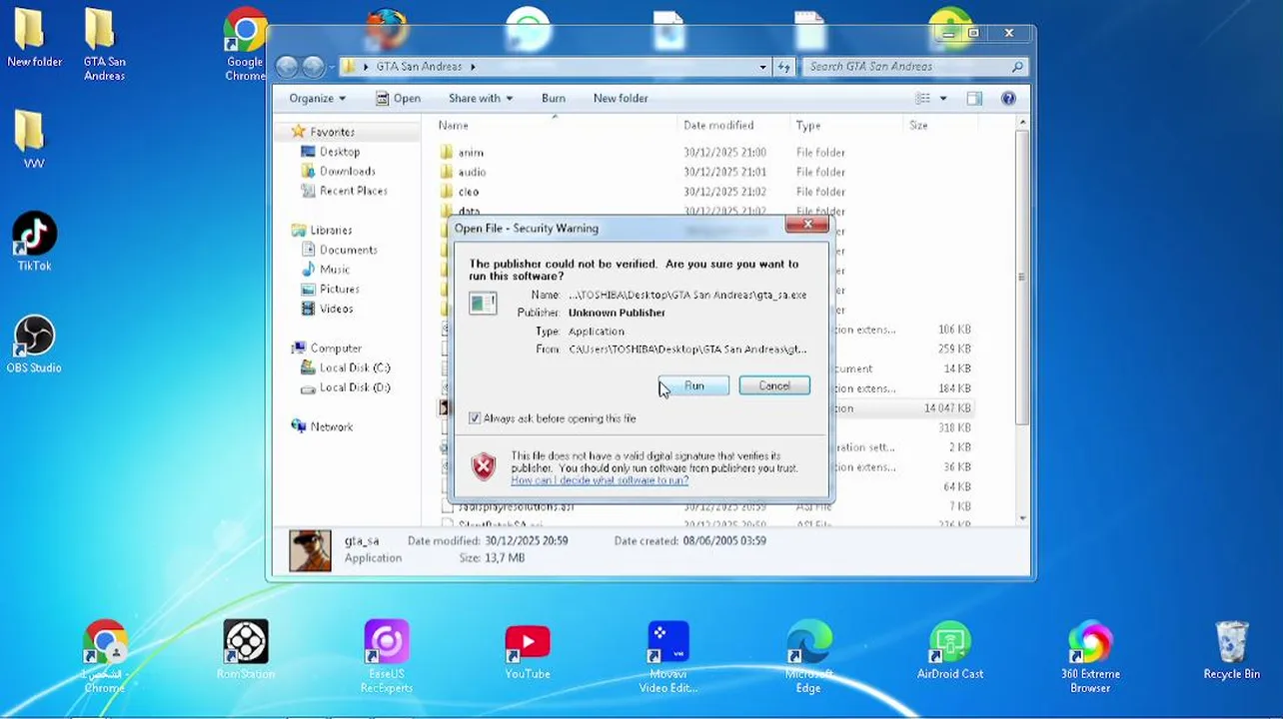Toggle the preview pane icon
This screenshot has height=719, width=1283.
click(x=974, y=98)
